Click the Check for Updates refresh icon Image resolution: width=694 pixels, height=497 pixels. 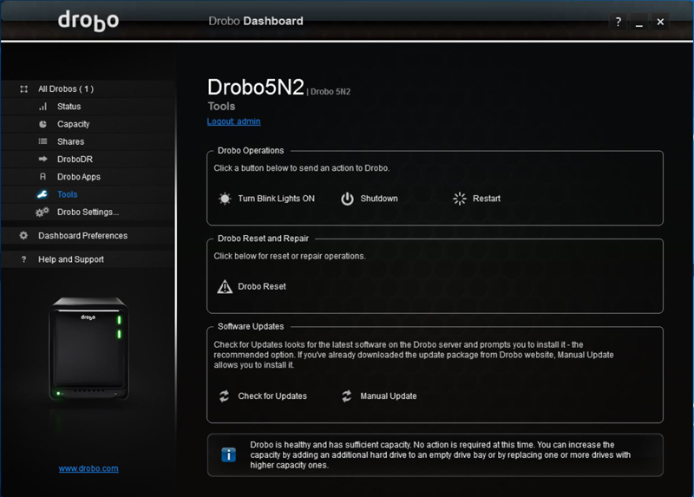(225, 396)
